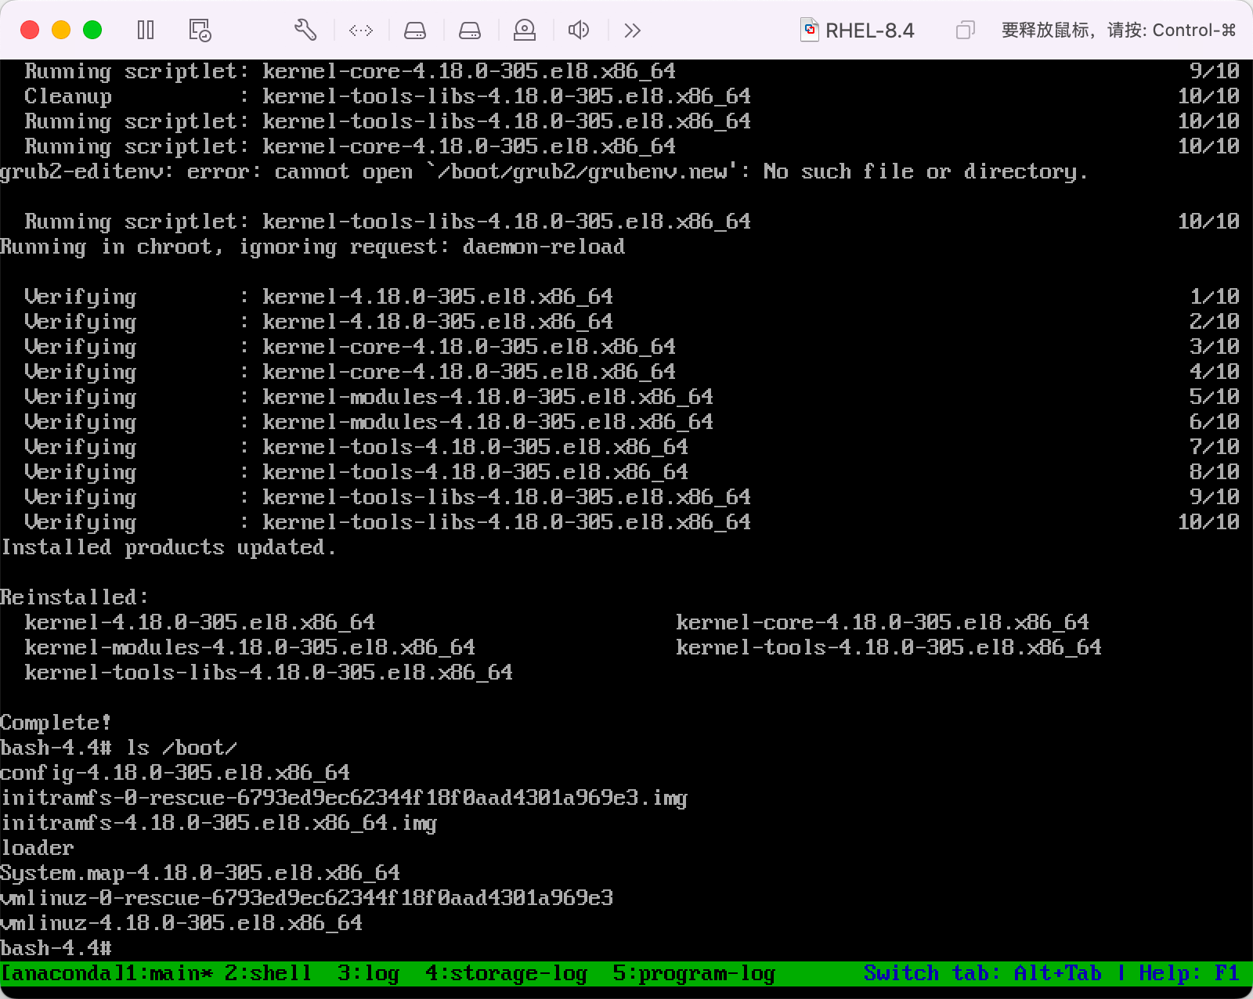1253x999 pixels.
Task: Open virtual machine settings wrench
Action: pos(305,31)
